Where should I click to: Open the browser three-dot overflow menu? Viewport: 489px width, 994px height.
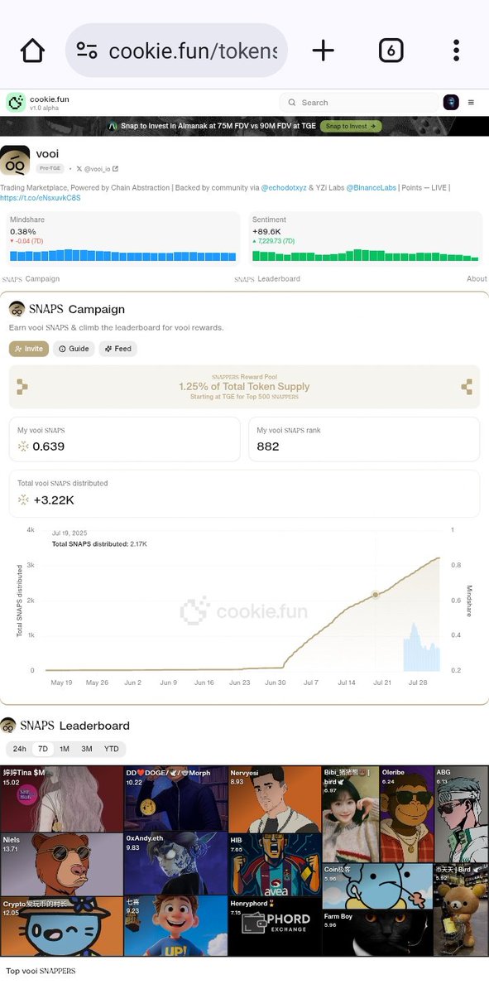[456, 51]
